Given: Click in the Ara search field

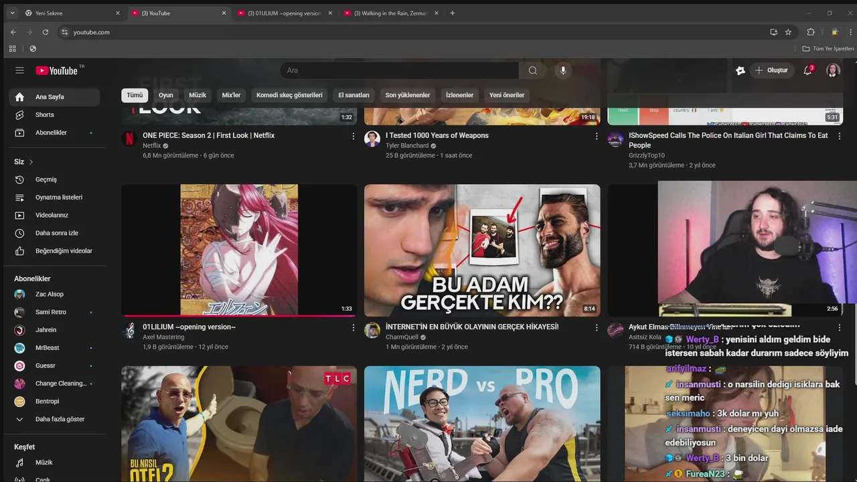Looking at the screenshot, I should coord(399,70).
